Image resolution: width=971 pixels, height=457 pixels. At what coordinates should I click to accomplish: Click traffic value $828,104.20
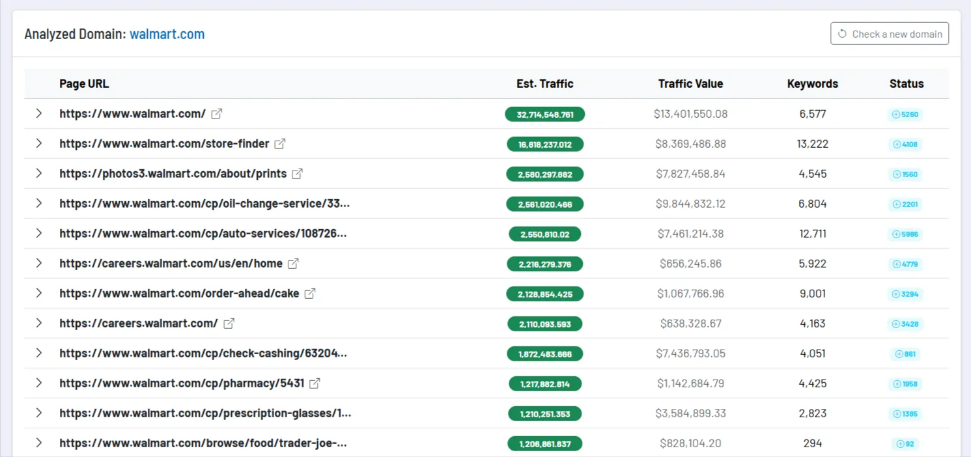click(690, 443)
